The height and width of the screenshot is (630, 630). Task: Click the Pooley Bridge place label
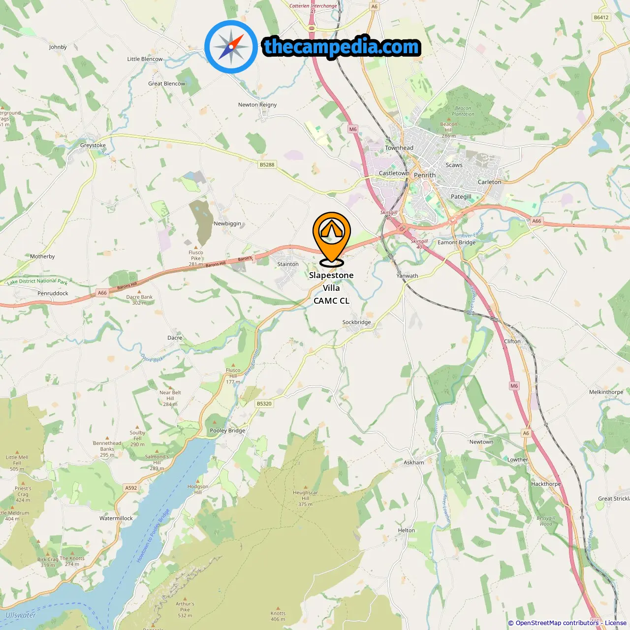click(x=227, y=430)
